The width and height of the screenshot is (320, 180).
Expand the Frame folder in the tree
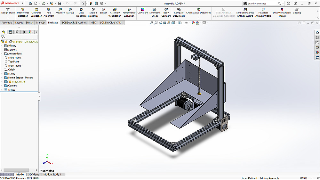[x=2, y=74]
